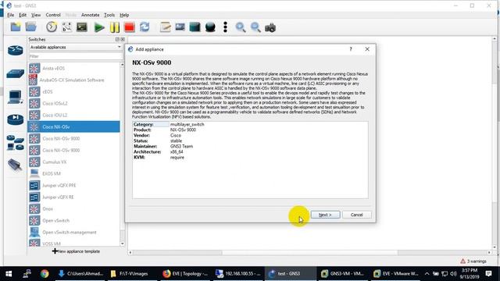The image size is (500, 281).
Task: Stop all nodes red square icon
Action: coord(130,27)
